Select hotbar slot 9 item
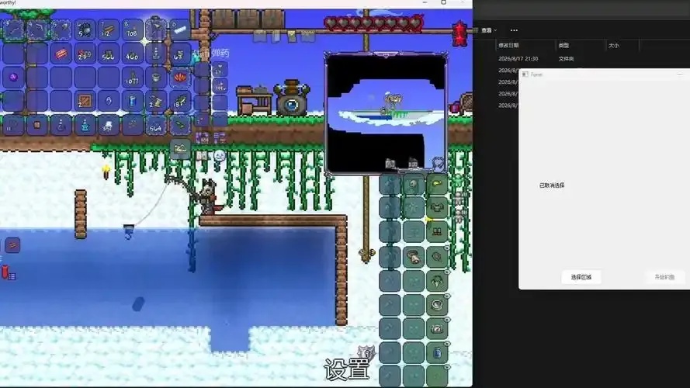 (156, 30)
